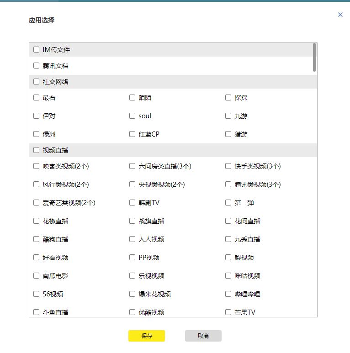Select the 视频直播 category checkbox
Viewport: 350px width, 353px height.
tap(36, 150)
